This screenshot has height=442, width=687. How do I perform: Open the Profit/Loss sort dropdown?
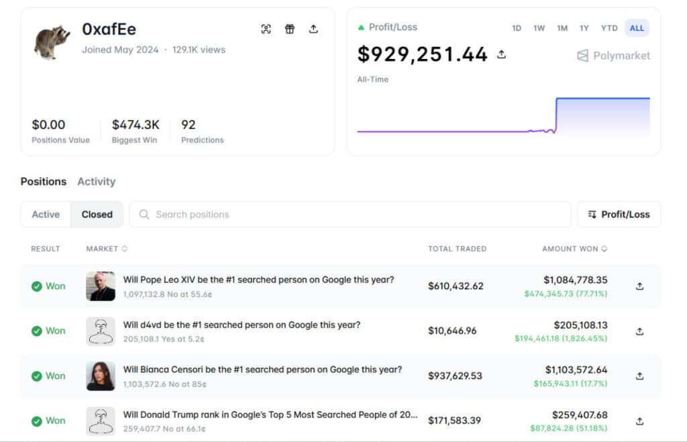619,214
